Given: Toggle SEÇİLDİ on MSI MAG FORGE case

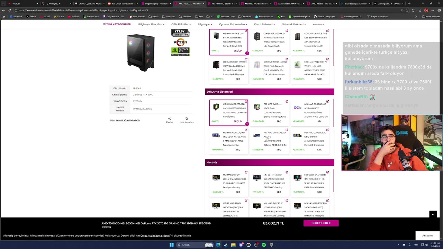Looking at the screenshot, I should [238, 51].
